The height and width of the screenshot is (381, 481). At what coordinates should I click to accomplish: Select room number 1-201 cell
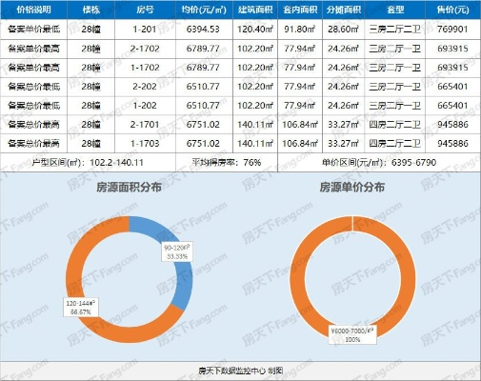[x=145, y=30]
